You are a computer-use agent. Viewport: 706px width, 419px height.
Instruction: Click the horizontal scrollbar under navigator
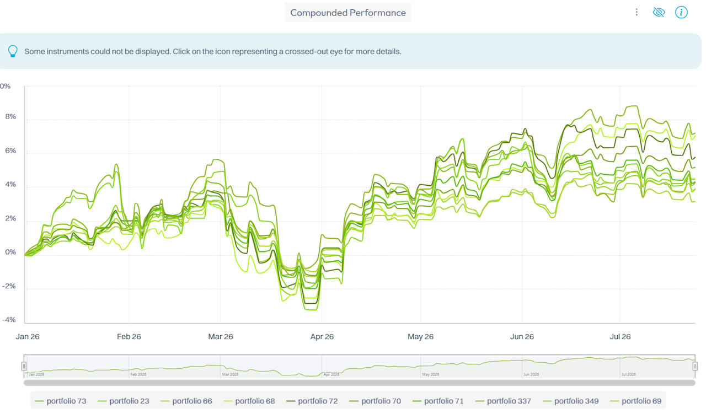(360, 382)
